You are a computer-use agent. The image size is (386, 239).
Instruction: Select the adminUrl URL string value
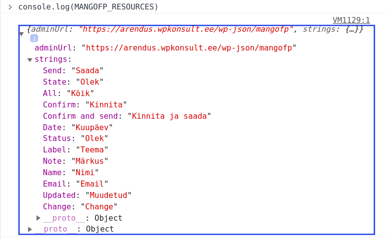[191, 48]
